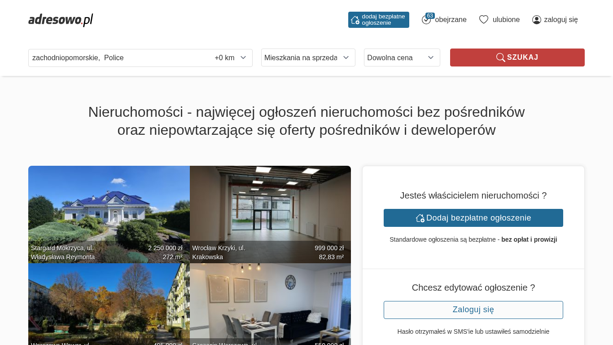
Task: Click the location field with zachodniopomorskie, Police
Action: pyautogui.click(x=119, y=58)
